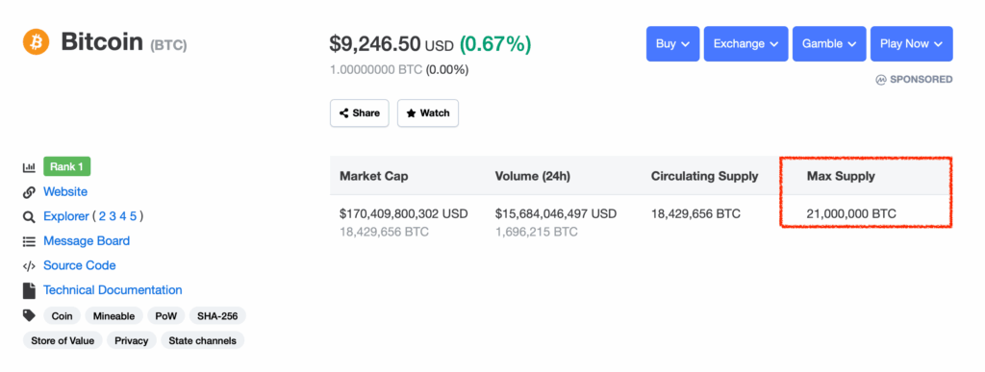985x372 pixels.
Task: Open Explorer link number 3
Action: coord(113,216)
